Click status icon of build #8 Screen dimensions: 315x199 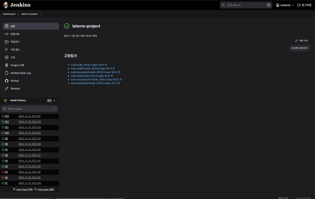click(x=3, y=144)
